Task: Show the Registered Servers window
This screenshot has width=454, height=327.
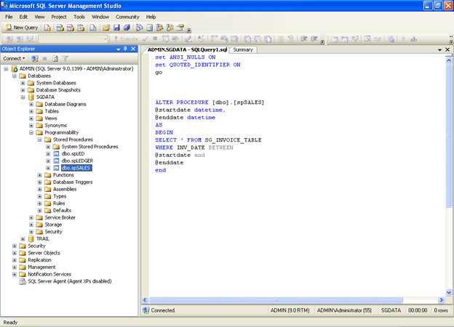Action: [x=139, y=28]
